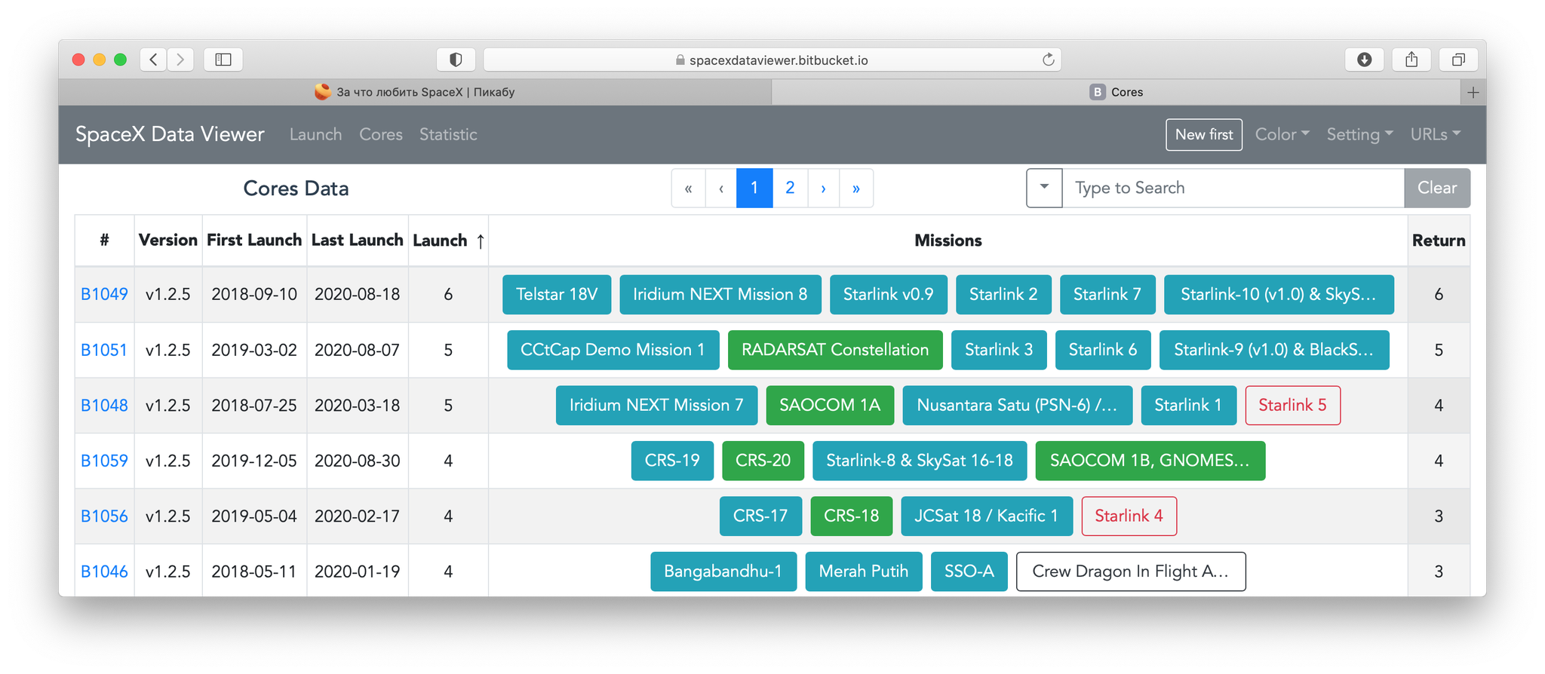Click the Crew Dragon In Flight A… badge
The height and width of the screenshot is (674, 1545).
point(1131,571)
